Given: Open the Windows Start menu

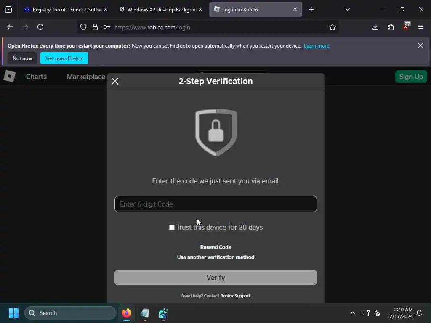Looking at the screenshot, I should pyautogui.click(x=13, y=313).
